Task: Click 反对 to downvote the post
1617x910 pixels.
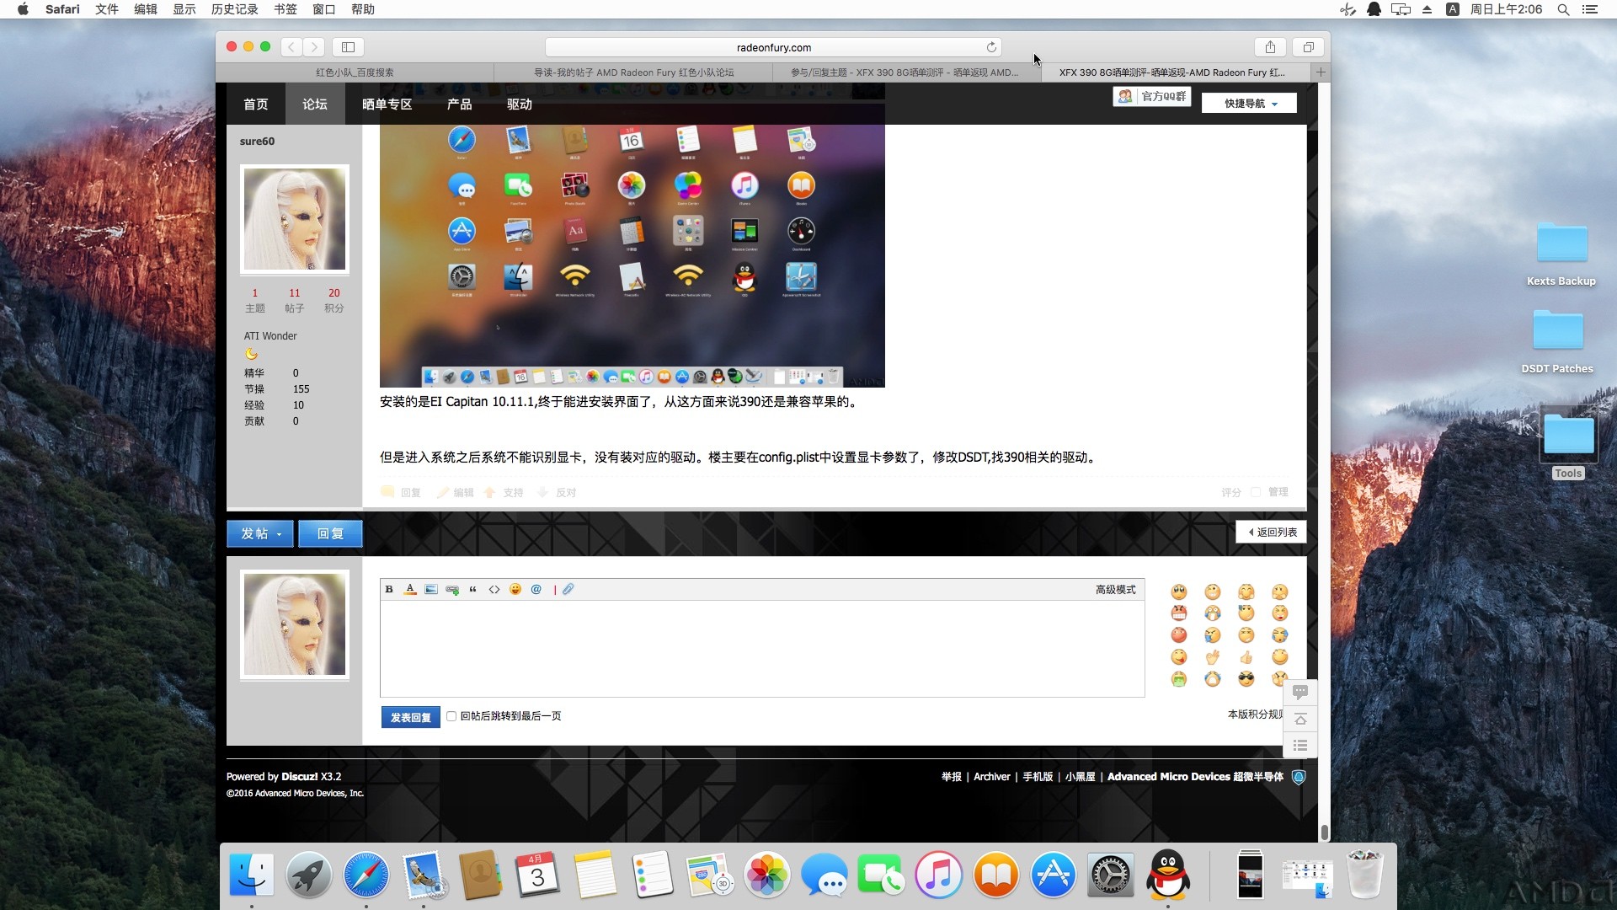Action: tap(558, 493)
